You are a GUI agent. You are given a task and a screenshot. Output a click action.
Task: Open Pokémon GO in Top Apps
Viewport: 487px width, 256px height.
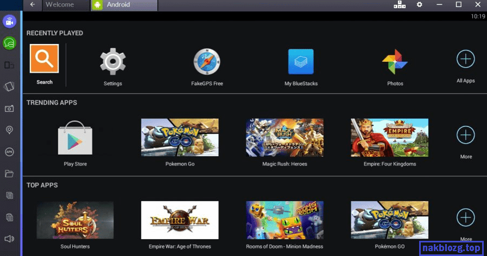click(x=389, y=220)
